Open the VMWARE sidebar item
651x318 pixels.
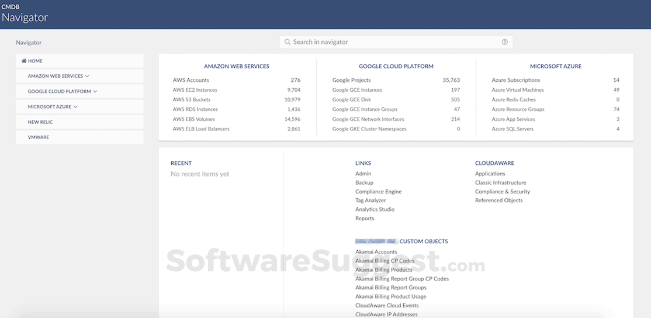pyautogui.click(x=79, y=137)
